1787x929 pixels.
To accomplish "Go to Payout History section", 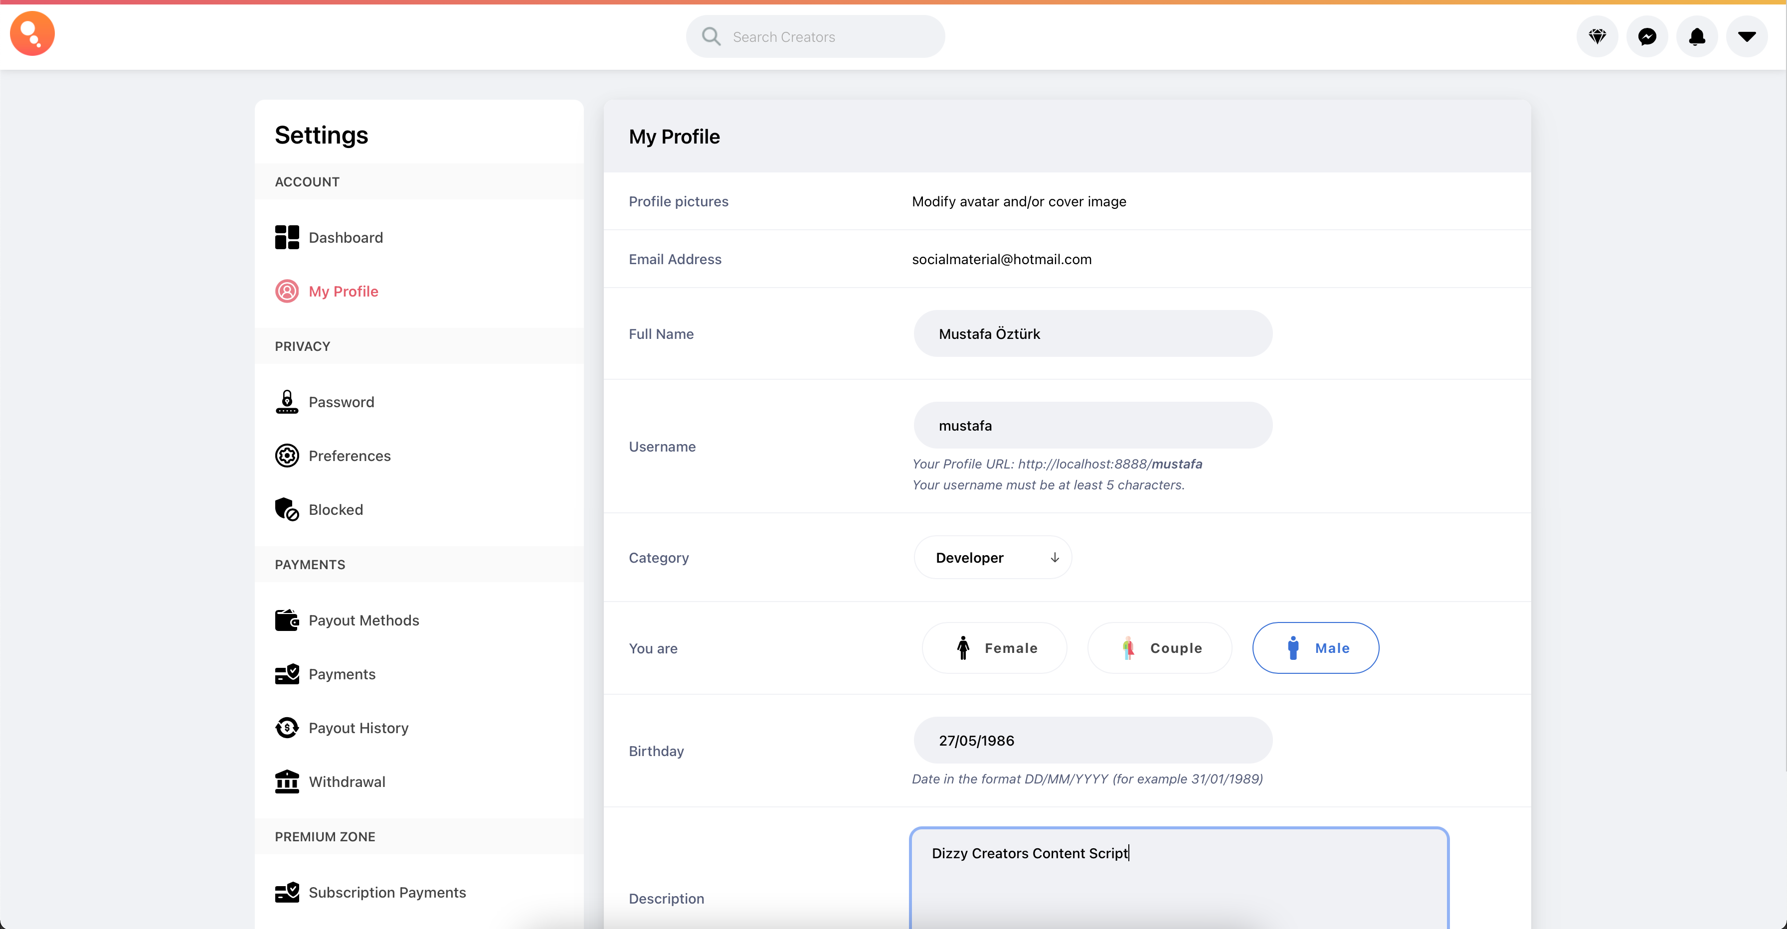I will (x=358, y=728).
